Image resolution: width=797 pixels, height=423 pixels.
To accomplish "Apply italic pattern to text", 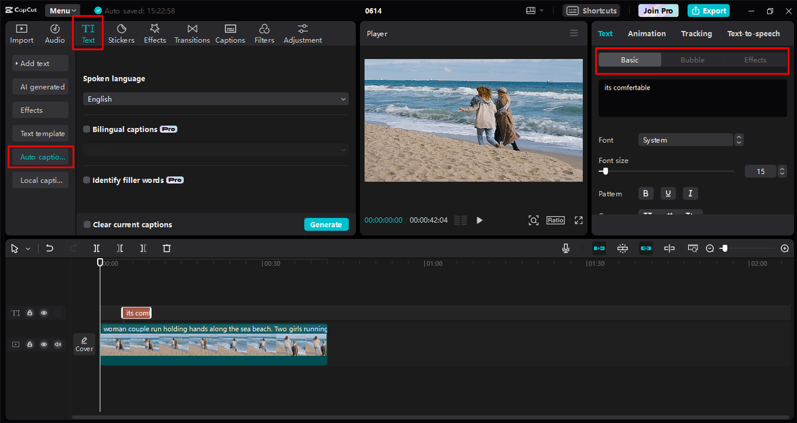I will point(690,193).
